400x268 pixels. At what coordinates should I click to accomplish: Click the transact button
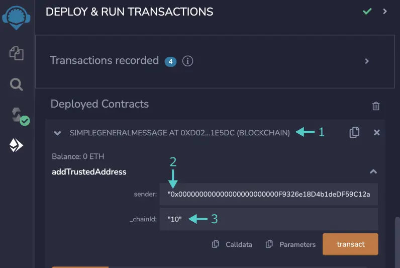click(x=350, y=244)
